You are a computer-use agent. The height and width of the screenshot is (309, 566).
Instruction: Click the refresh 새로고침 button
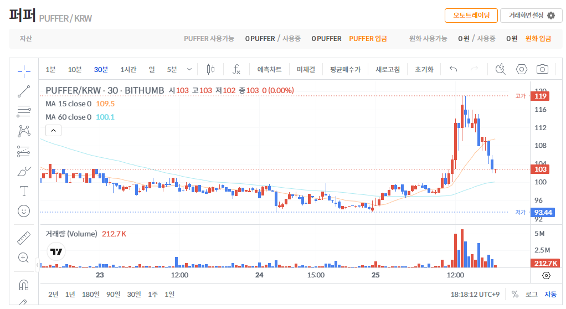[388, 69]
